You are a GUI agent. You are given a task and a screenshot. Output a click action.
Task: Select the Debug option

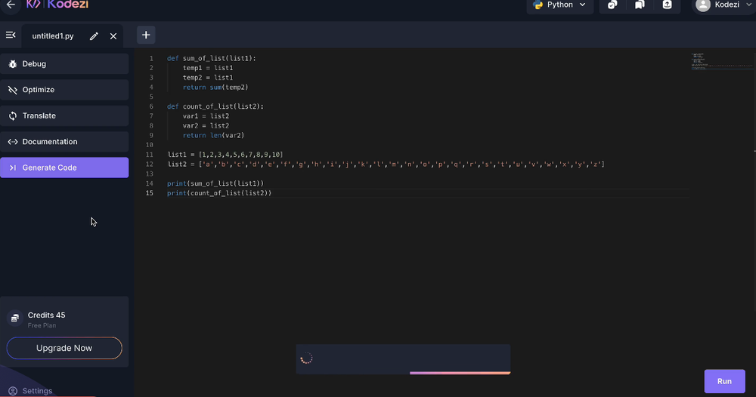pos(64,63)
